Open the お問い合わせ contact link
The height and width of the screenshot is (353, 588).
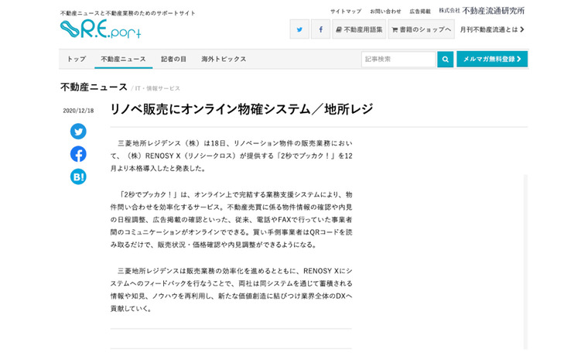[385, 11]
